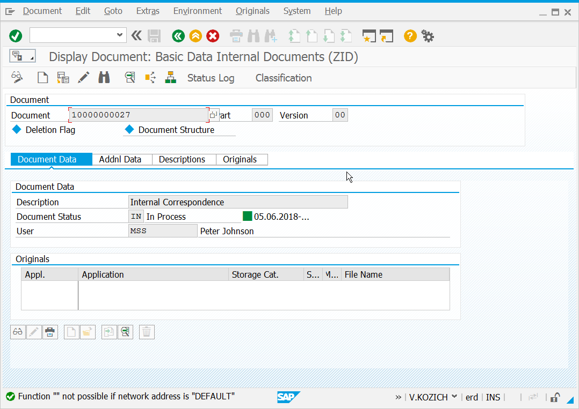Switch to the Document Data tab
Viewport: 579px width, 409px height.
(x=52, y=159)
